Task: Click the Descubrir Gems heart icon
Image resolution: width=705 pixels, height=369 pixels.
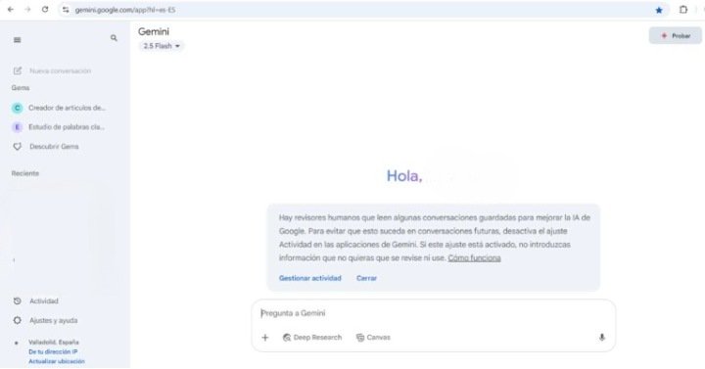Action: pos(17,147)
